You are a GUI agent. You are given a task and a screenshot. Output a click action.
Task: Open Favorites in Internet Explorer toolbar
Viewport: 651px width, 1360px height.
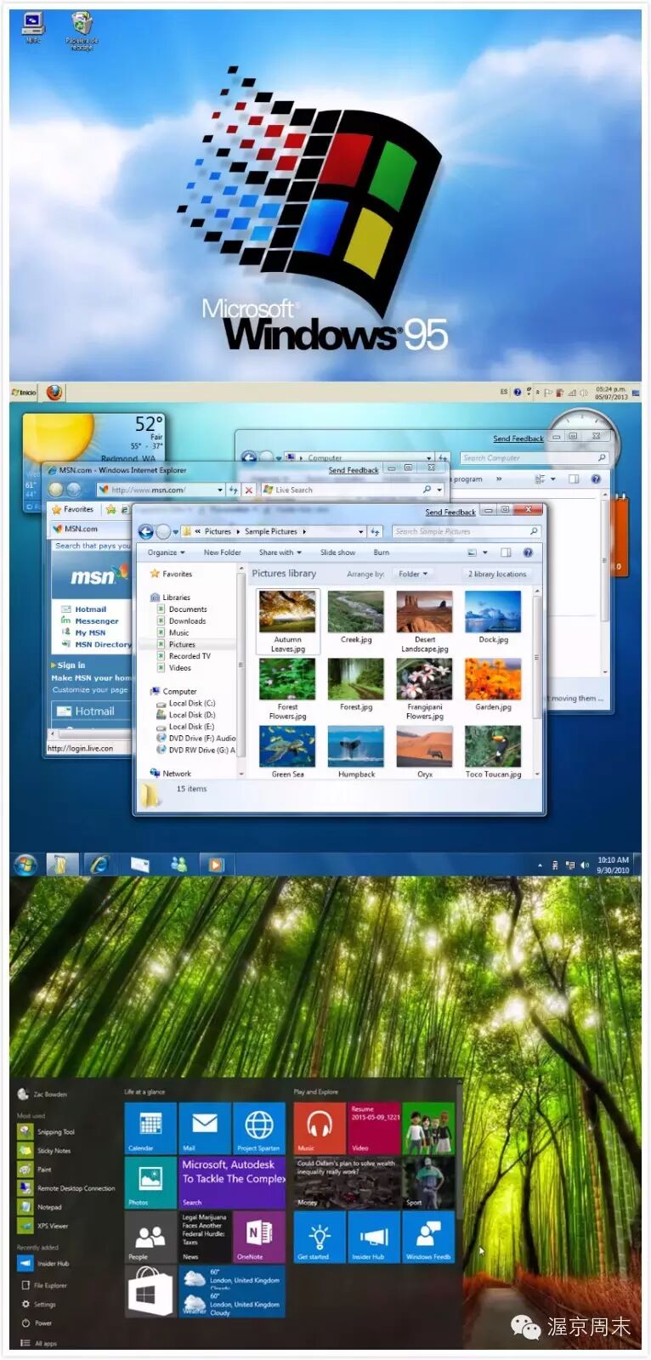(73, 509)
